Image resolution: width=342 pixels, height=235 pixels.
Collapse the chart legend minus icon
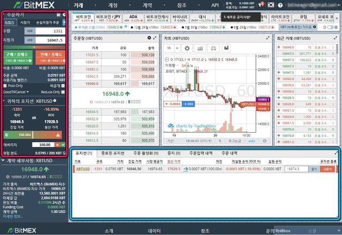[x=167, y=59]
